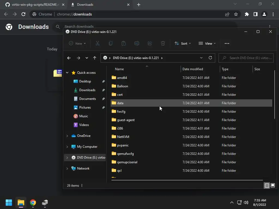This screenshot has height=209, width=279.
Task: Open Chrome side panel icon
Action: tap(256, 14)
